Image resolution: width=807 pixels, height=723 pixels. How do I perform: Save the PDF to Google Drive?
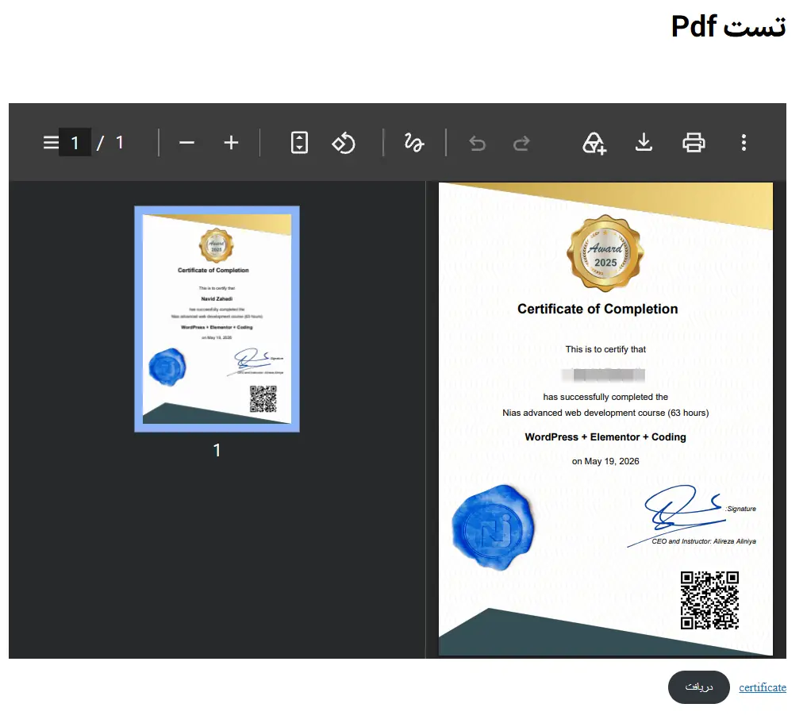[594, 143]
